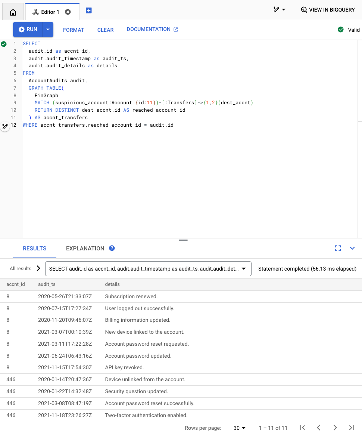Go to the next results page
The image size is (362, 441).
[335, 428]
